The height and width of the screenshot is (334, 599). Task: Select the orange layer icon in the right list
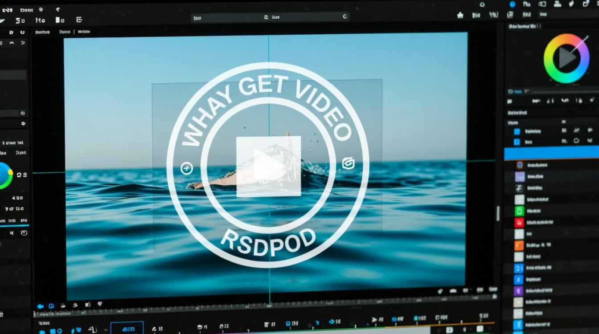tap(519, 245)
